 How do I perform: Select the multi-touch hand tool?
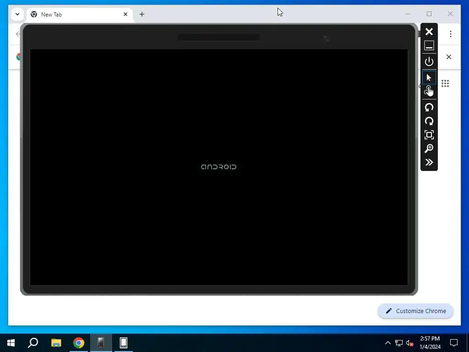click(429, 91)
